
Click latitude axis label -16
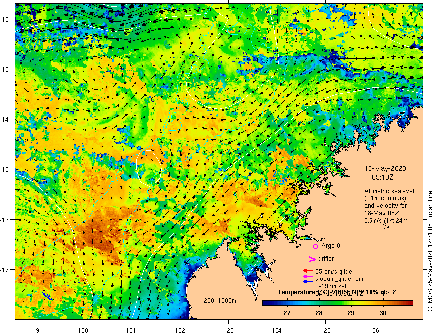[x=5, y=220]
